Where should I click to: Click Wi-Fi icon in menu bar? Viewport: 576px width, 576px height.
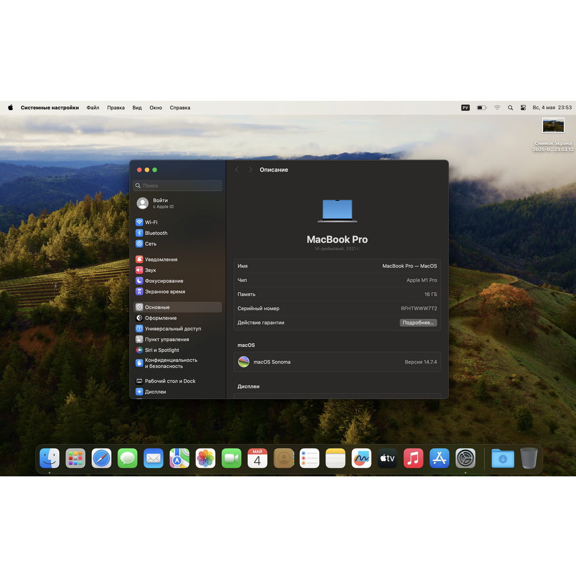coord(497,108)
